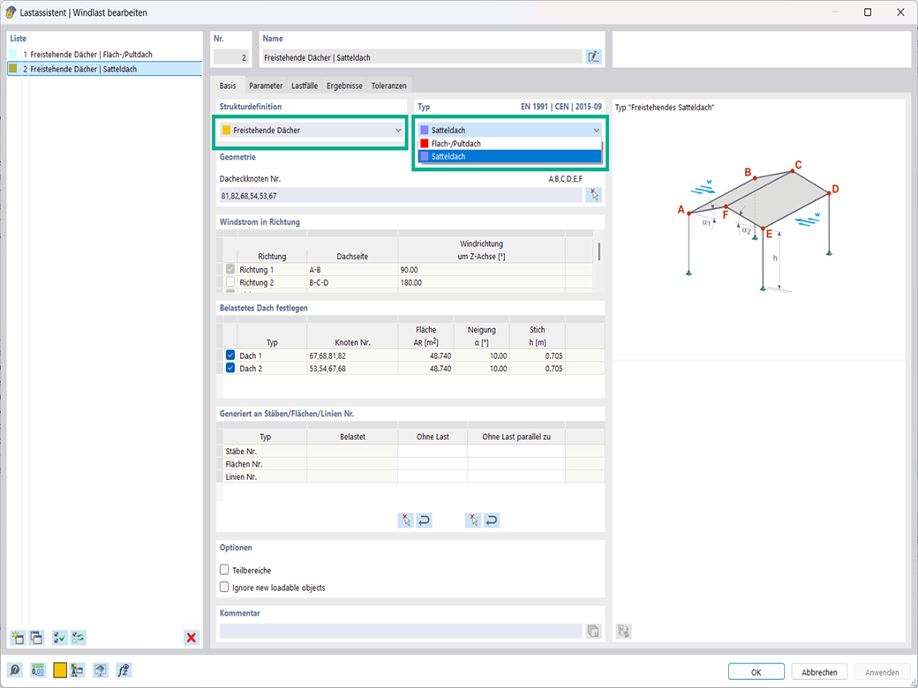Viewport: 918px width, 688px height.
Task: Switch to the Parameter tab
Action: 266,86
